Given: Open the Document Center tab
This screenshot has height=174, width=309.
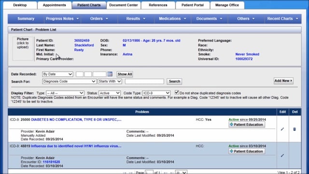Looking at the screenshot, I should pos(124,5).
